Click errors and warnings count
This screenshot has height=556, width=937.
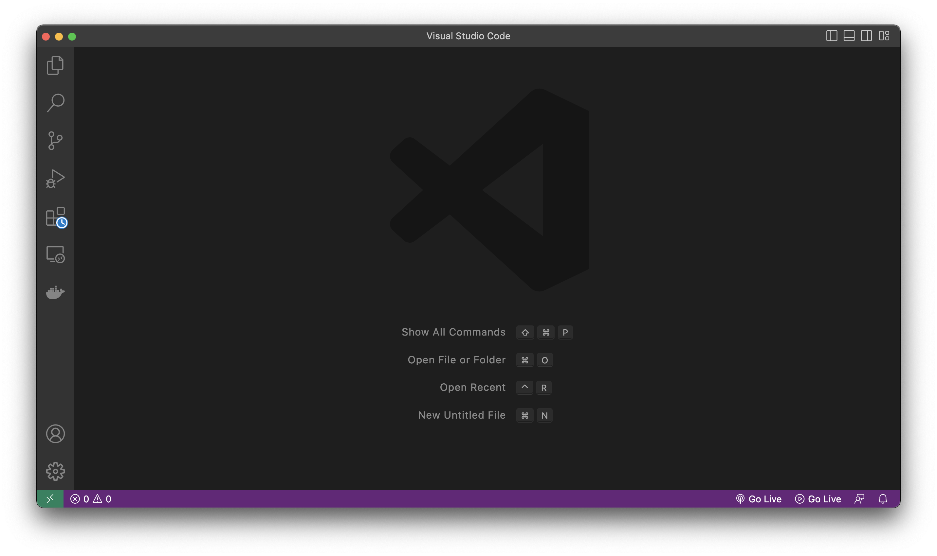pyautogui.click(x=91, y=499)
